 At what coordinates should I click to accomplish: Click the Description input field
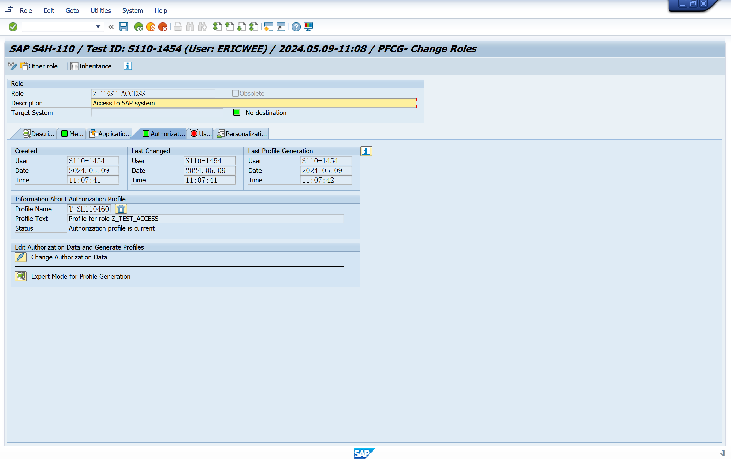coord(253,103)
